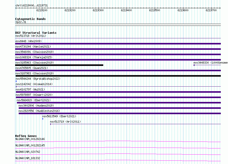Select the nsv1142042 (Alsmadi2014) variant label

tap(34, 84)
